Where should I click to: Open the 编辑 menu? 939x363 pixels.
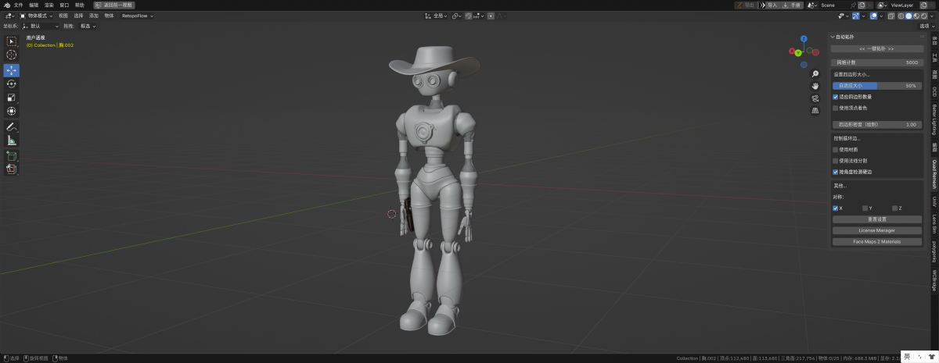pos(34,5)
